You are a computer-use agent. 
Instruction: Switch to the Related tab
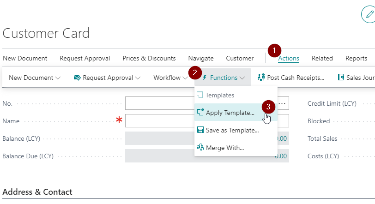tap(322, 58)
